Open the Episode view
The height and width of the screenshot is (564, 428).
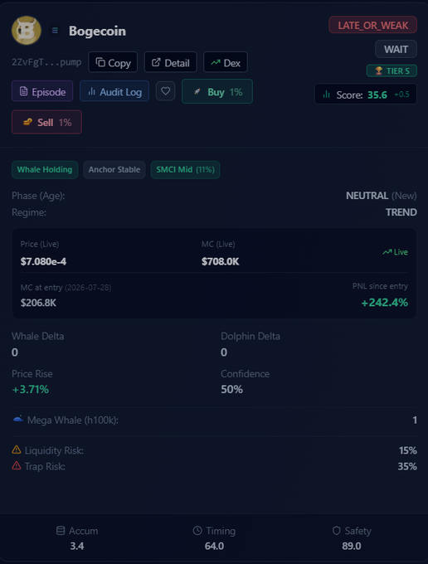42,91
